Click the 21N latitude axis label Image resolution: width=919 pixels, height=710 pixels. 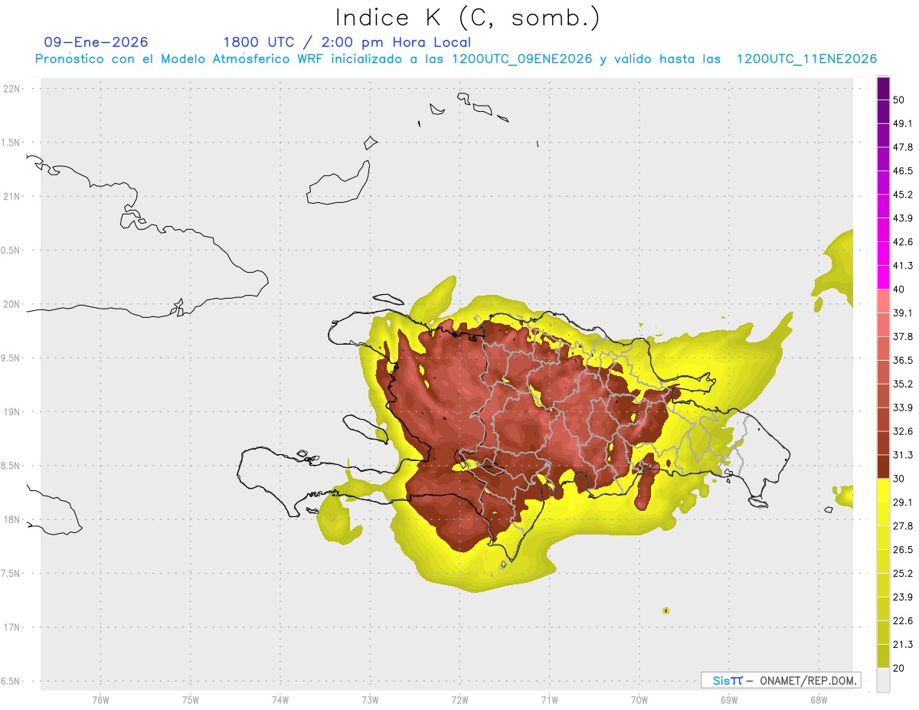11,196
